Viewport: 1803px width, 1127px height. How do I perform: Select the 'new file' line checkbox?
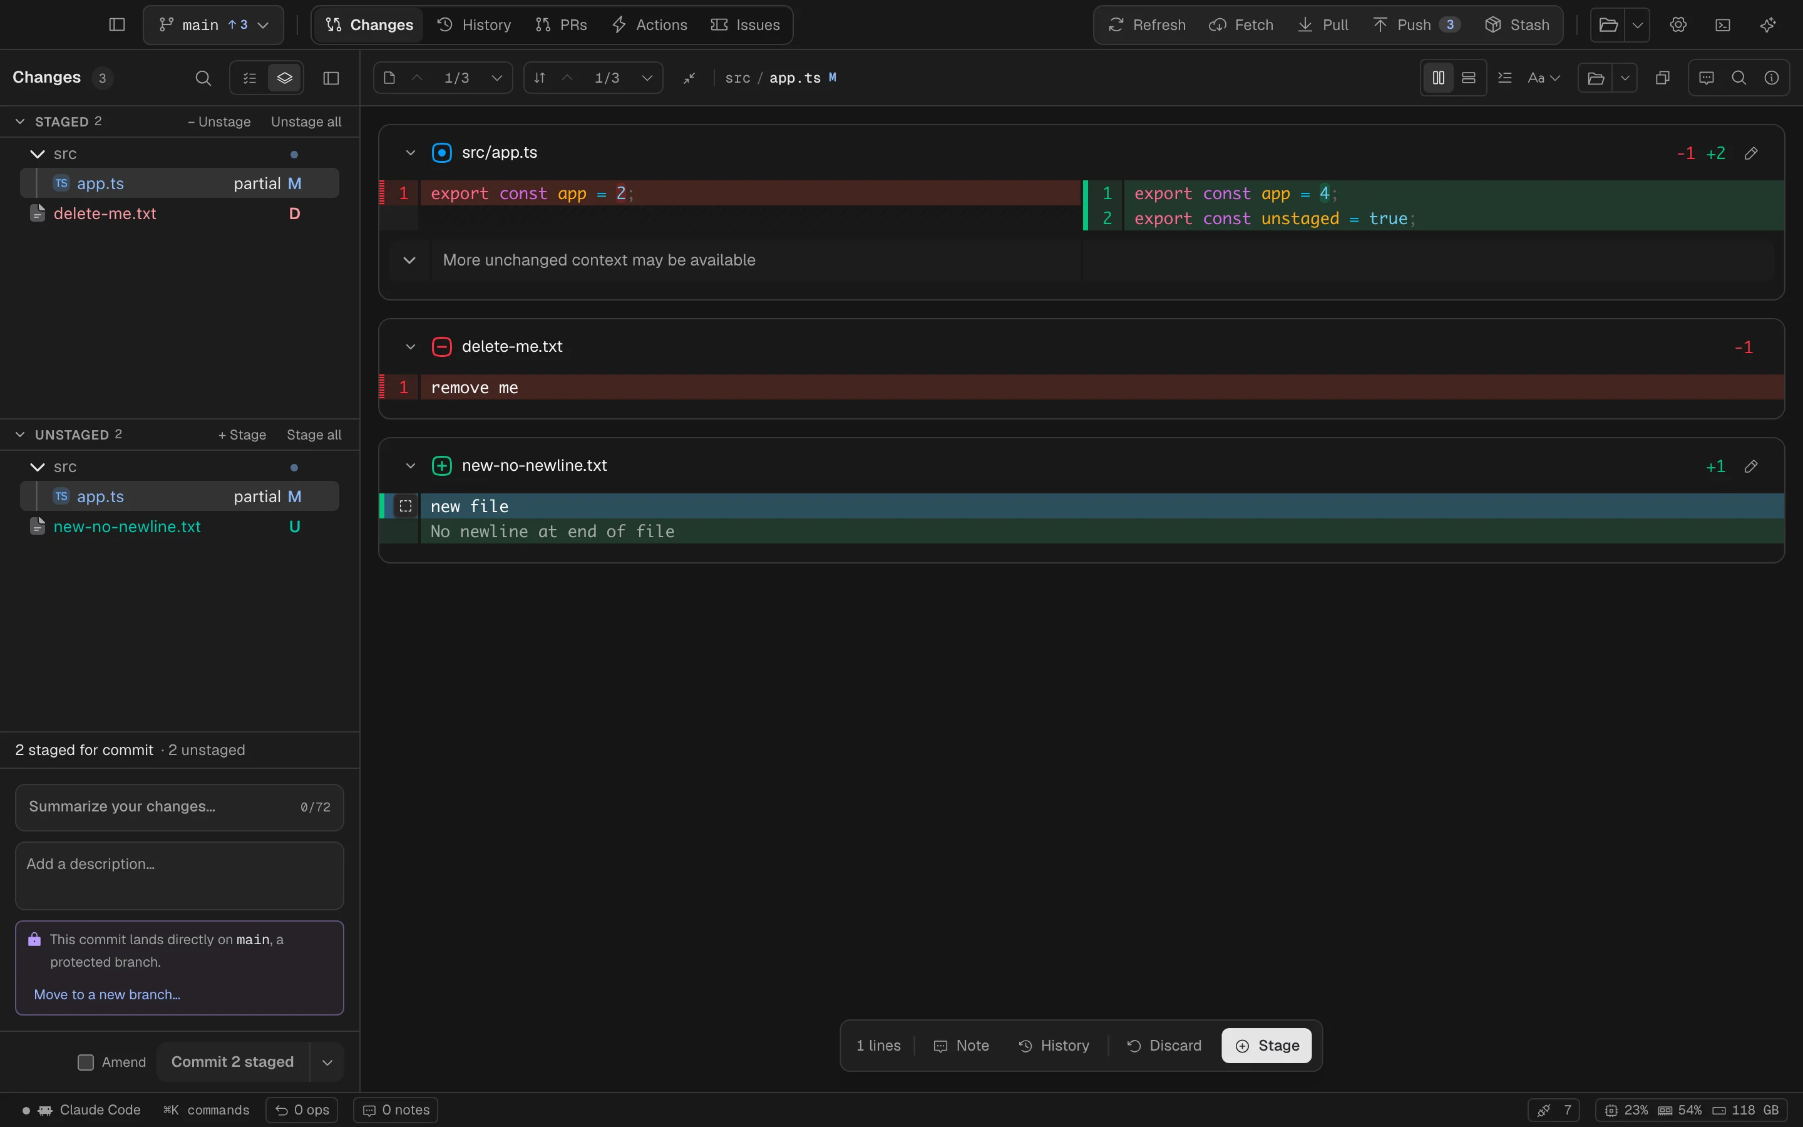405,506
